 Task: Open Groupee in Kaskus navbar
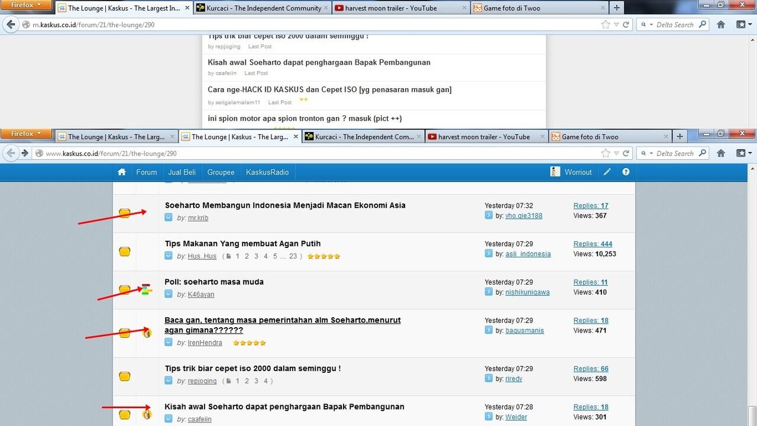coord(221,172)
